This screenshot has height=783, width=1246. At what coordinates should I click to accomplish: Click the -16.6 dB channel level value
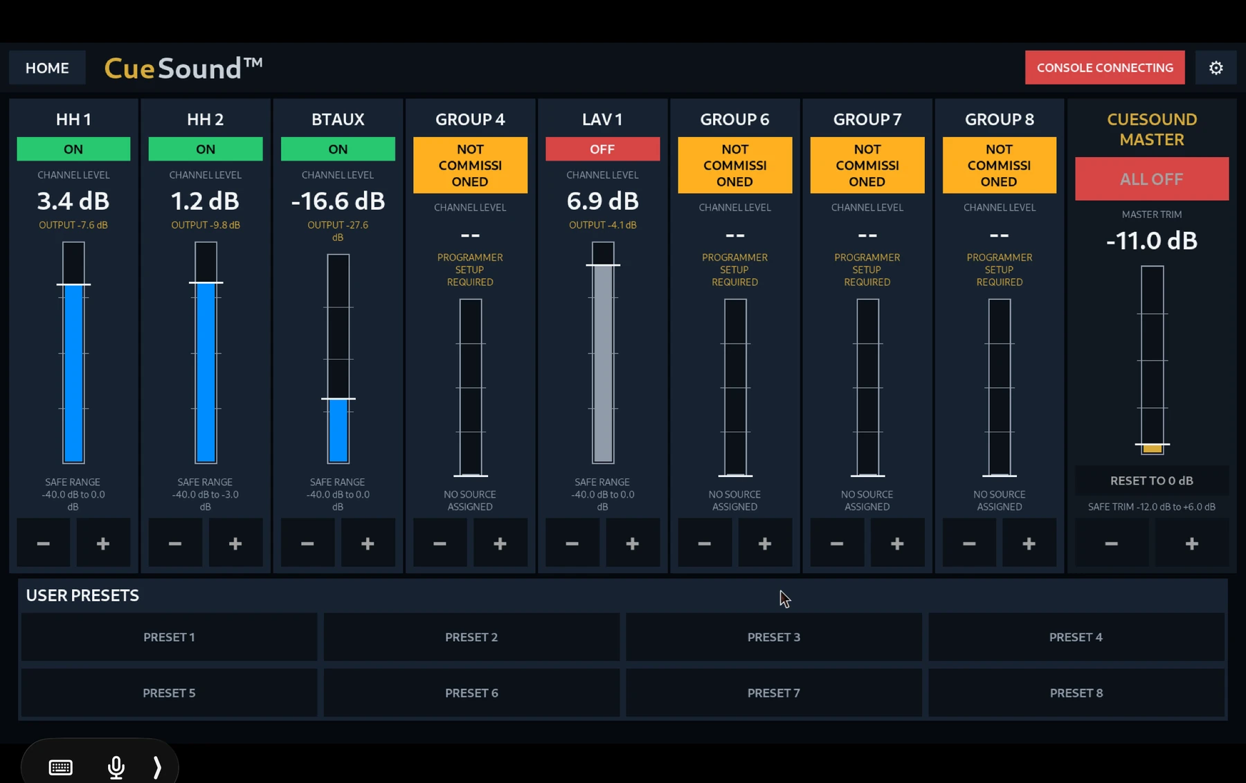pos(338,201)
